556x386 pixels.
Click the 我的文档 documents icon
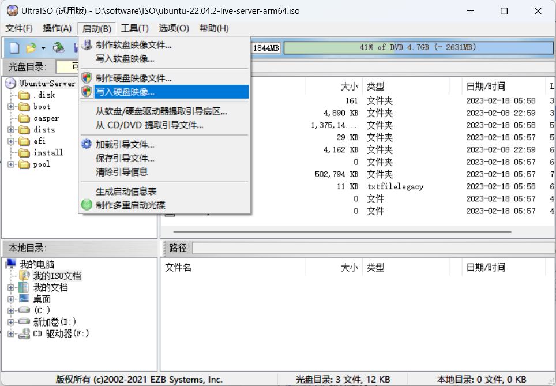tap(24, 287)
